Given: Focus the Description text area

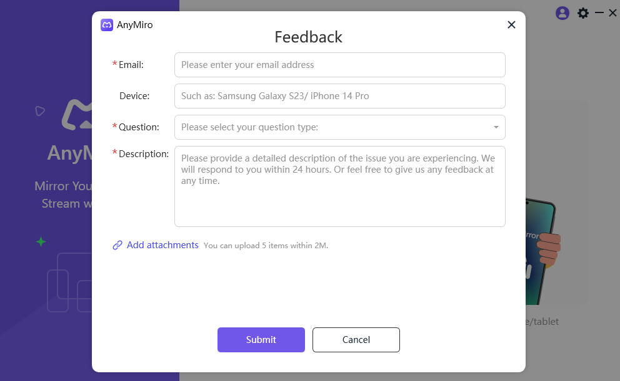Looking at the screenshot, I should click(339, 186).
